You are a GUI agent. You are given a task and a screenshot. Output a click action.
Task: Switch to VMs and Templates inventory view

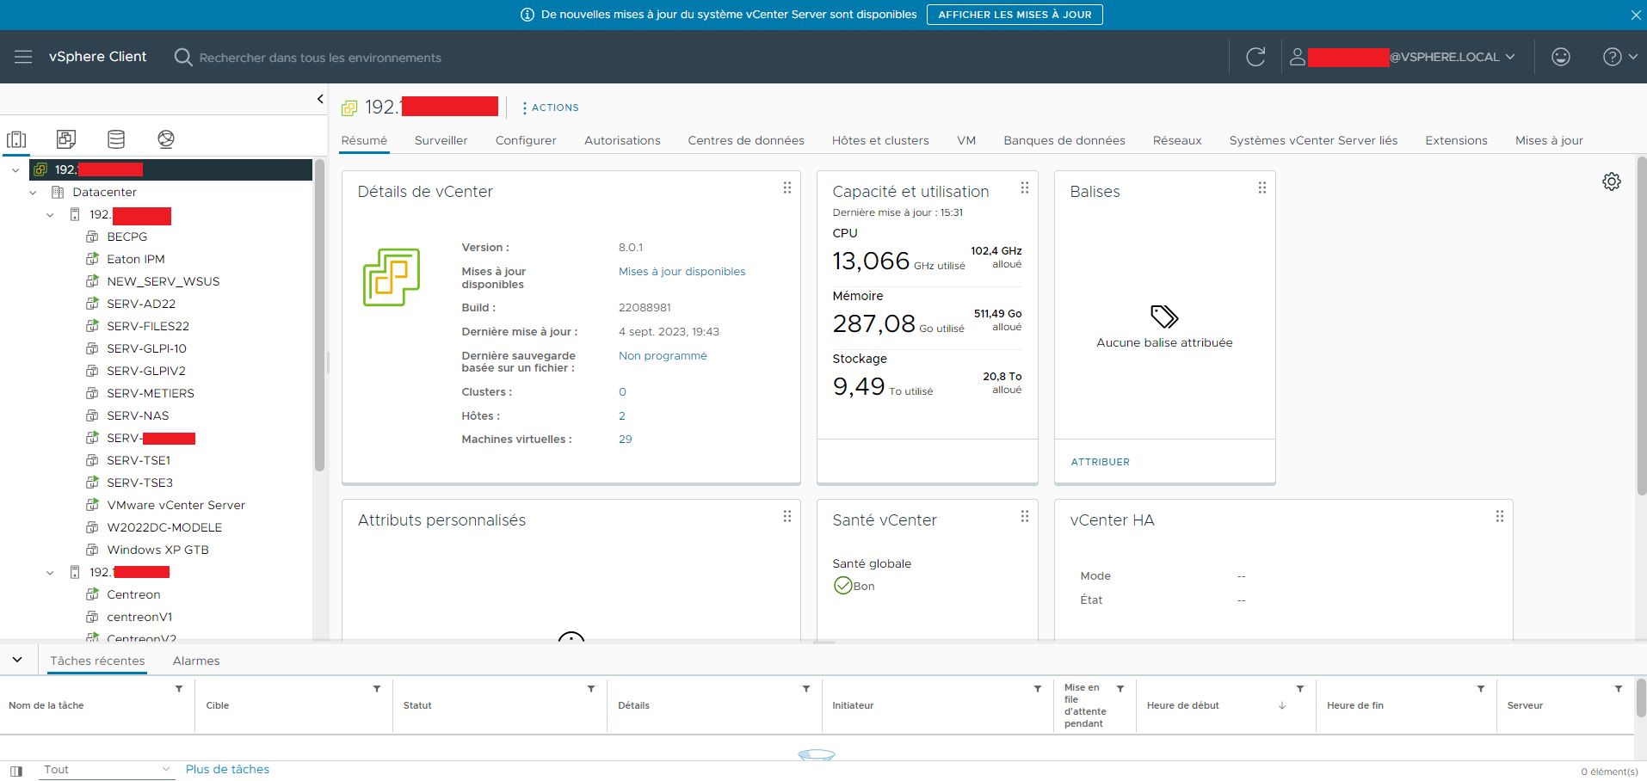pyautogui.click(x=66, y=139)
